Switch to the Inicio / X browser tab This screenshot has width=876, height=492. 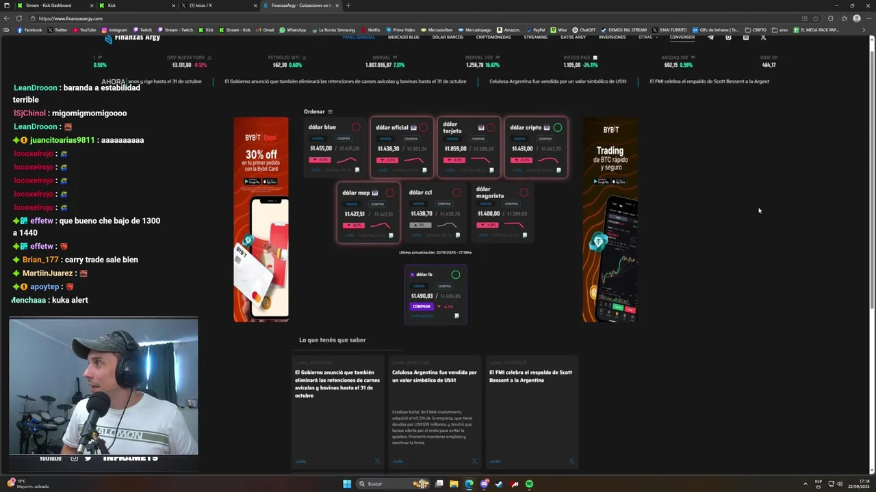[218, 5]
